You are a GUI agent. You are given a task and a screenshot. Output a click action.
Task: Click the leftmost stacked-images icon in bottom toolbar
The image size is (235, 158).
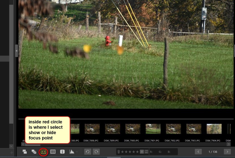[x=25, y=152]
